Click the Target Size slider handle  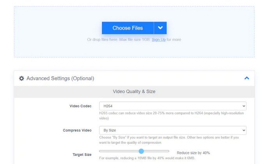click(x=141, y=151)
